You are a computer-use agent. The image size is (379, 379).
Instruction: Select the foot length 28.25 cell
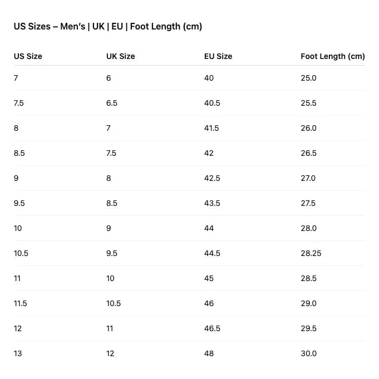(311, 253)
